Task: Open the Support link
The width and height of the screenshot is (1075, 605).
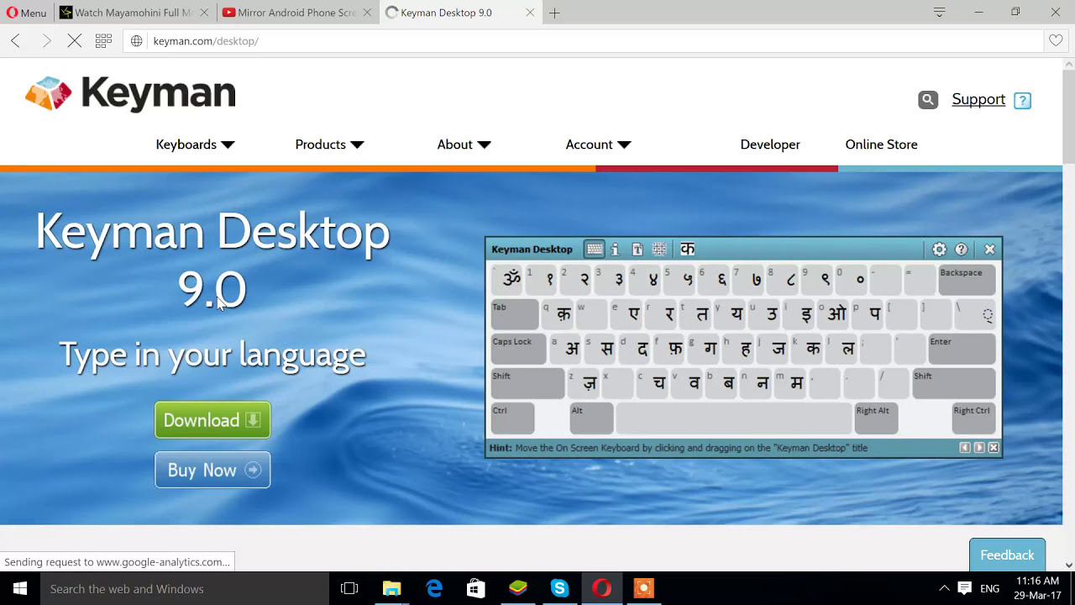Action: tap(978, 99)
